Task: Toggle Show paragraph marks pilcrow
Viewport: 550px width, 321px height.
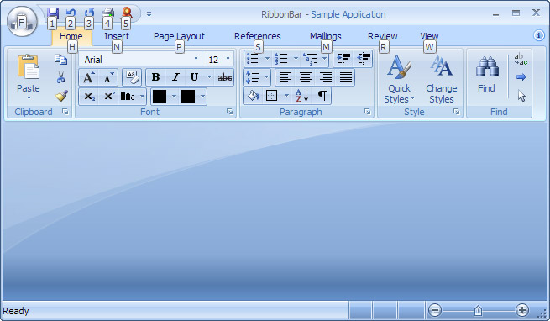Action: point(322,96)
